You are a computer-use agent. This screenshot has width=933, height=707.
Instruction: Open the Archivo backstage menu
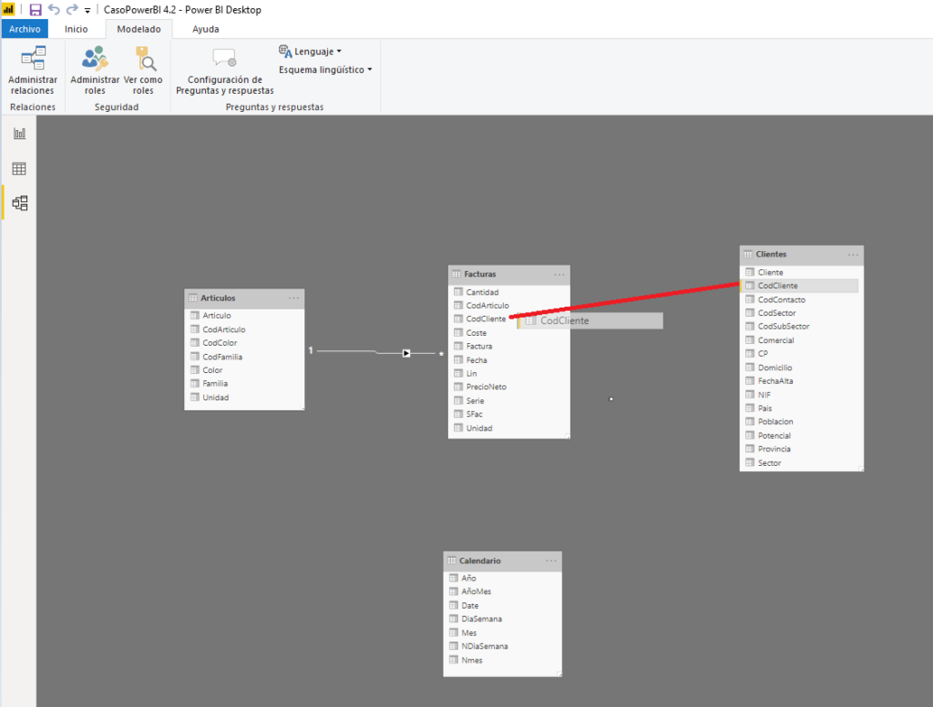coord(25,28)
